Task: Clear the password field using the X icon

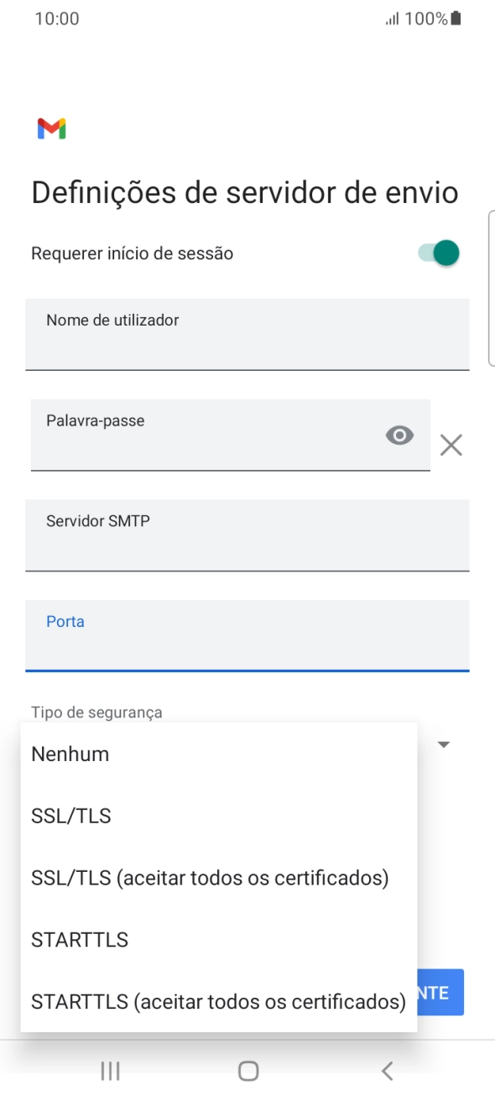Action: tap(451, 445)
